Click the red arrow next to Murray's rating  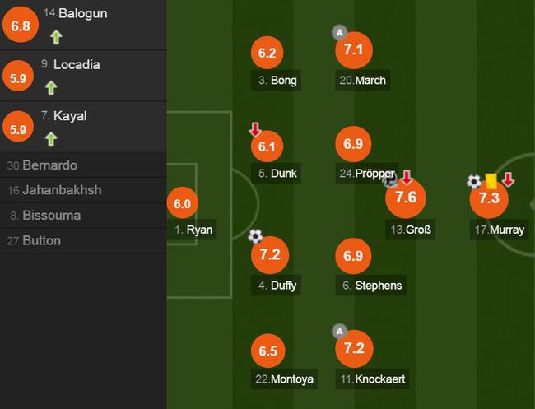[x=508, y=179]
